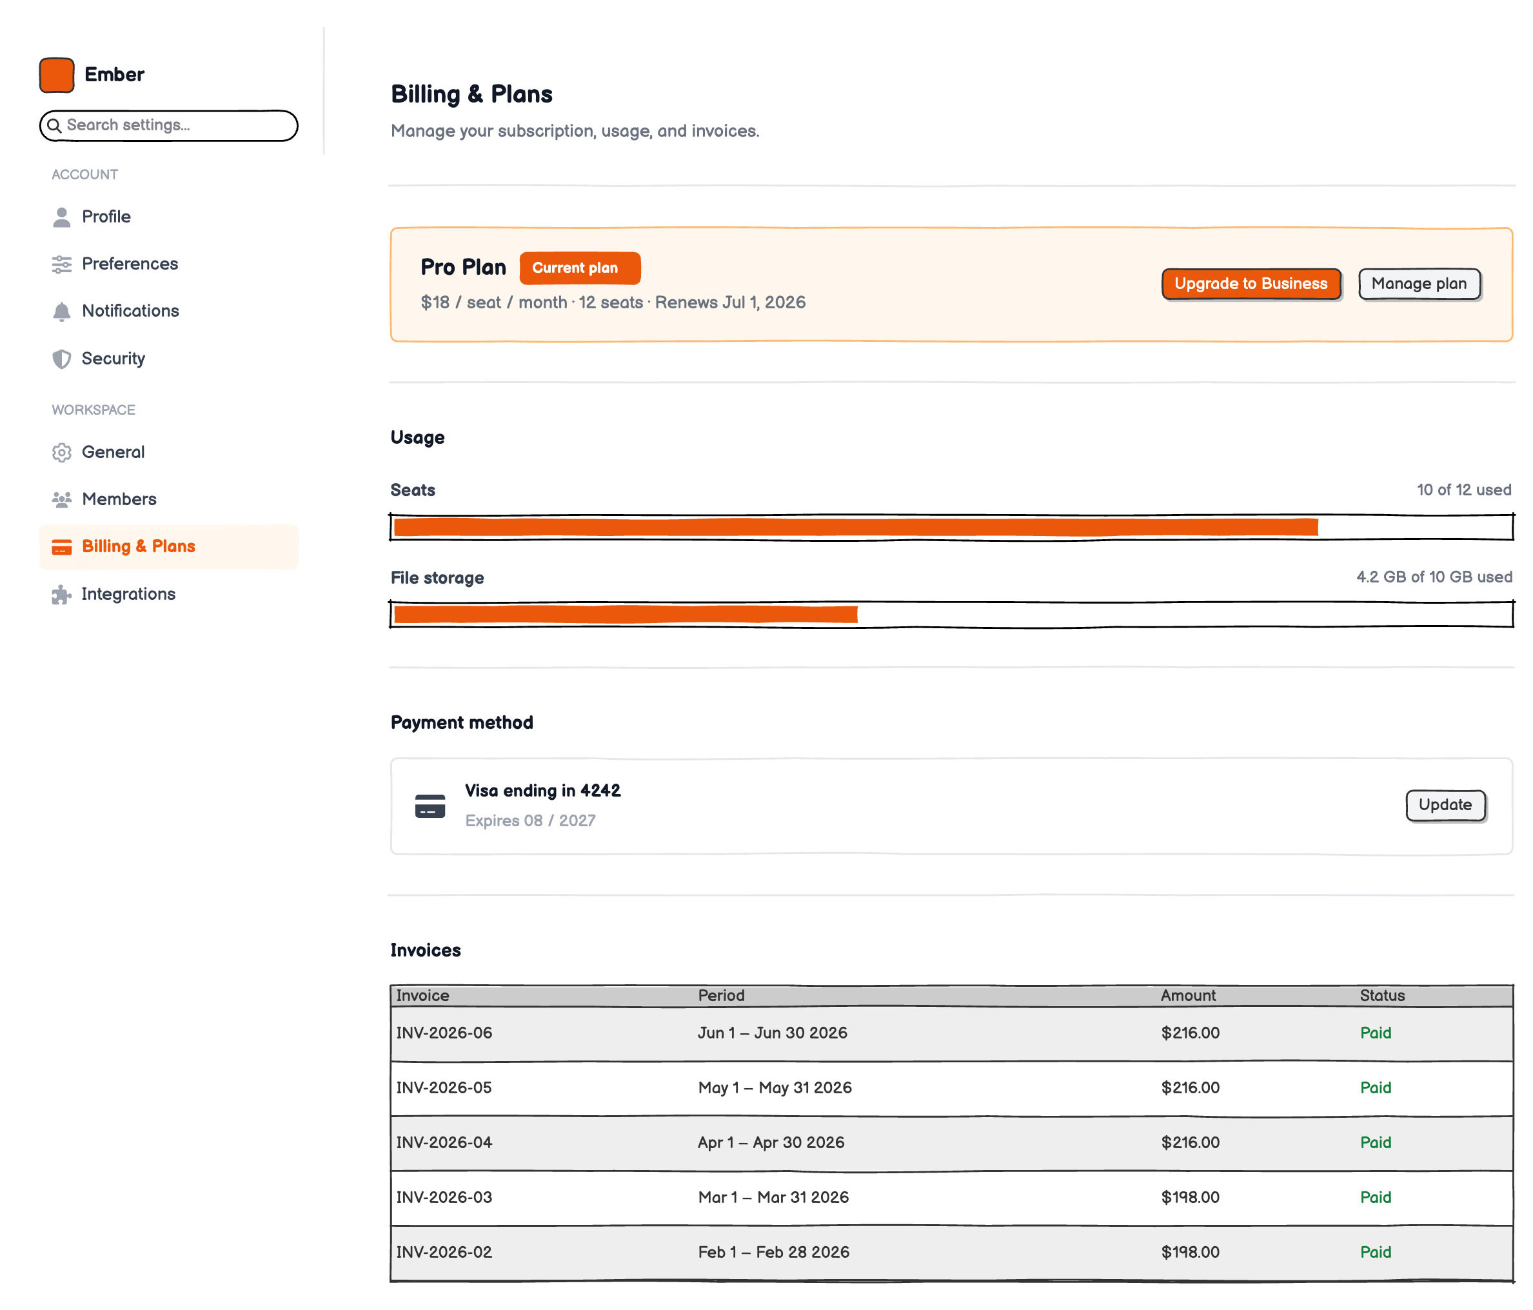Select invoice INV-2026-06 row
Screen dimensions: 1533x1310
[951, 1034]
